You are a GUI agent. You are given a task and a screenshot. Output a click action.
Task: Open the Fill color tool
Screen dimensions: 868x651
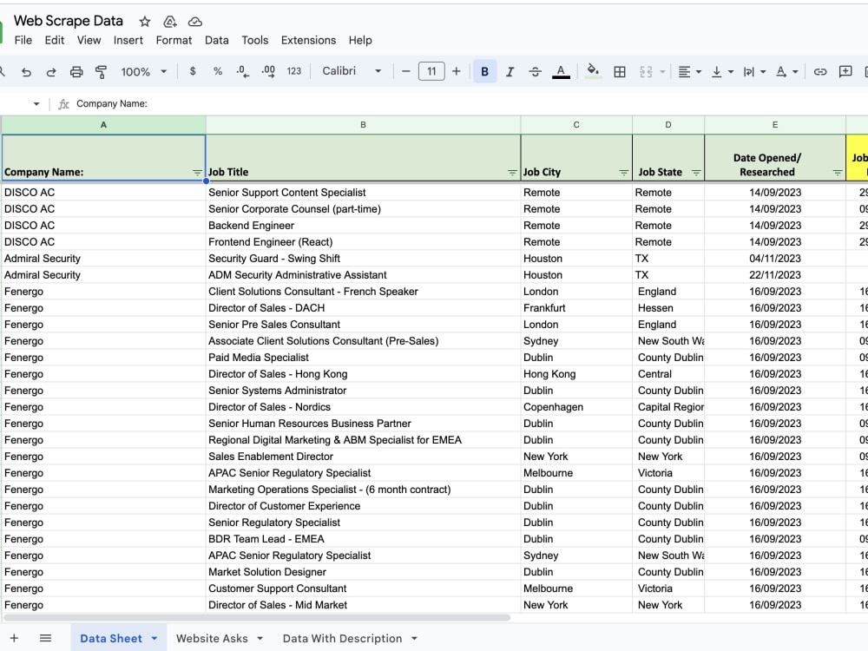point(593,71)
